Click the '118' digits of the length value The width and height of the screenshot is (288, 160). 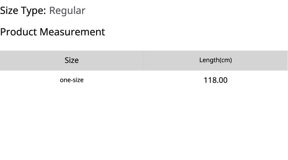tap(210, 80)
